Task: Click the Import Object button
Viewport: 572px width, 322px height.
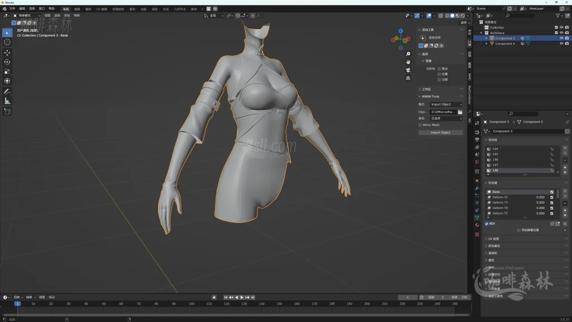Action: click(440, 132)
